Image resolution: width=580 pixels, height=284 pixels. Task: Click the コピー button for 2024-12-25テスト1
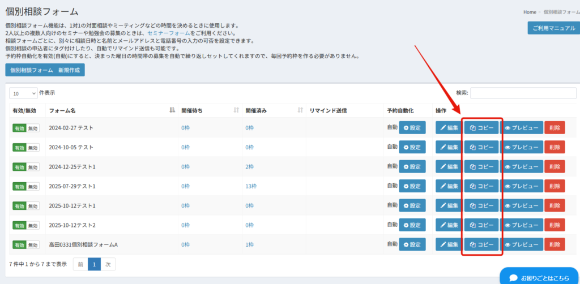point(481,167)
